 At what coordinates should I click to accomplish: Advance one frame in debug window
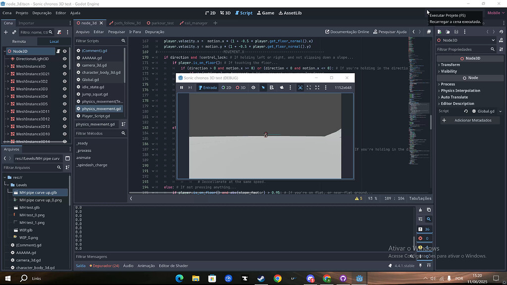pyautogui.click(x=190, y=88)
